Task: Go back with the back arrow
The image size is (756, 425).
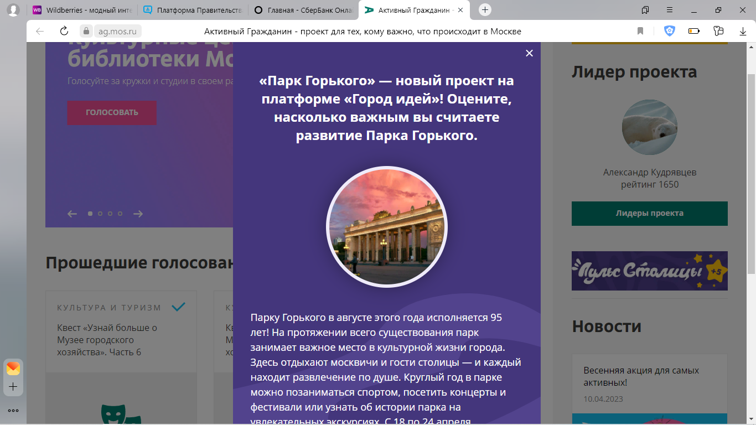Action: tap(40, 31)
